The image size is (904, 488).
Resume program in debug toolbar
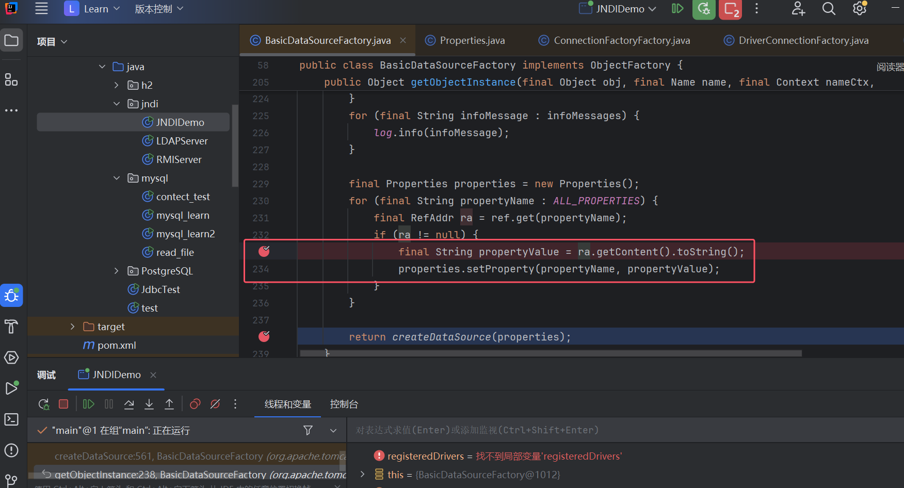coord(89,404)
